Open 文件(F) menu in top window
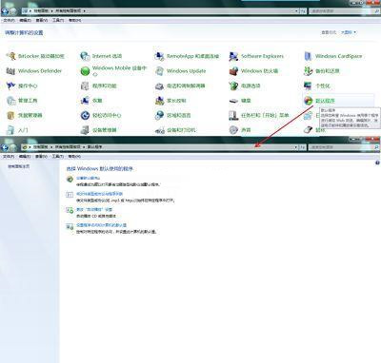381x363 pixels. [9, 20]
